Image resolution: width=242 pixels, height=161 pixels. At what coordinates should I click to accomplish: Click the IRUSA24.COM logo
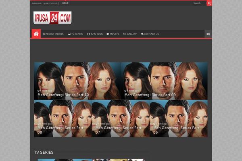coord(52,18)
